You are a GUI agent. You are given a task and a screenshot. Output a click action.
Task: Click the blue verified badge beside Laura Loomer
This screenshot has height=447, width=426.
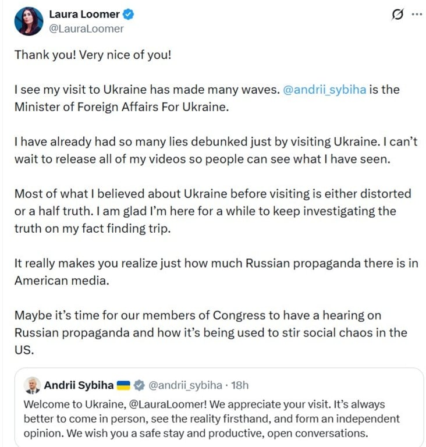[128, 15]
